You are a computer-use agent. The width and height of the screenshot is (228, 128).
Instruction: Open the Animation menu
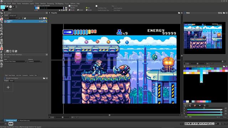click(x=25, y=4)
